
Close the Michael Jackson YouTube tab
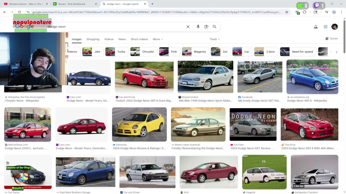[x=47, y=4]
